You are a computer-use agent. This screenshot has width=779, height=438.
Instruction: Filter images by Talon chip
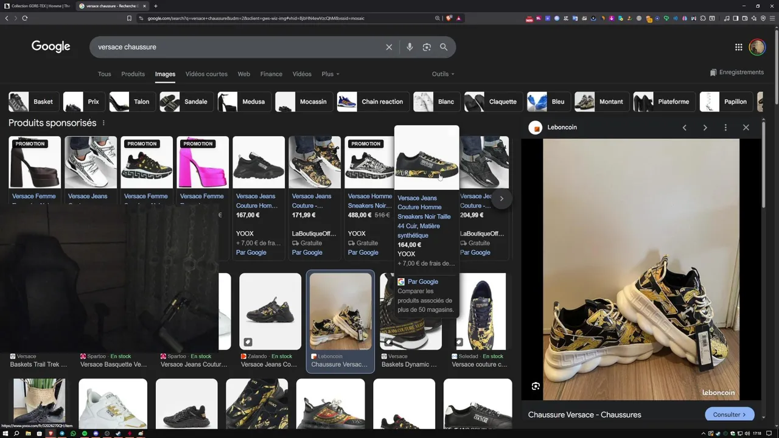point(132,102)
